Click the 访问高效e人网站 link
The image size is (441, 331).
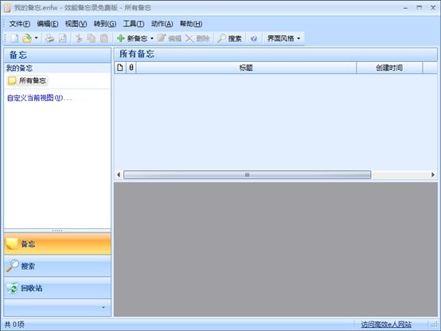[x=386, y=325]
